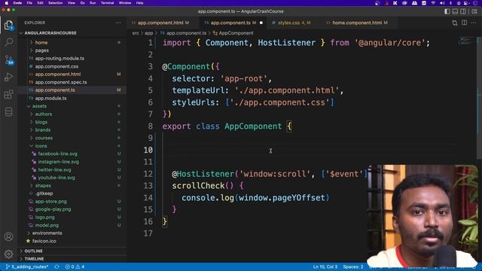Image resolution: width=482 pixels, height=271 pixels.
Task: Collapse the assets folder
Action: tap(39, 106)
